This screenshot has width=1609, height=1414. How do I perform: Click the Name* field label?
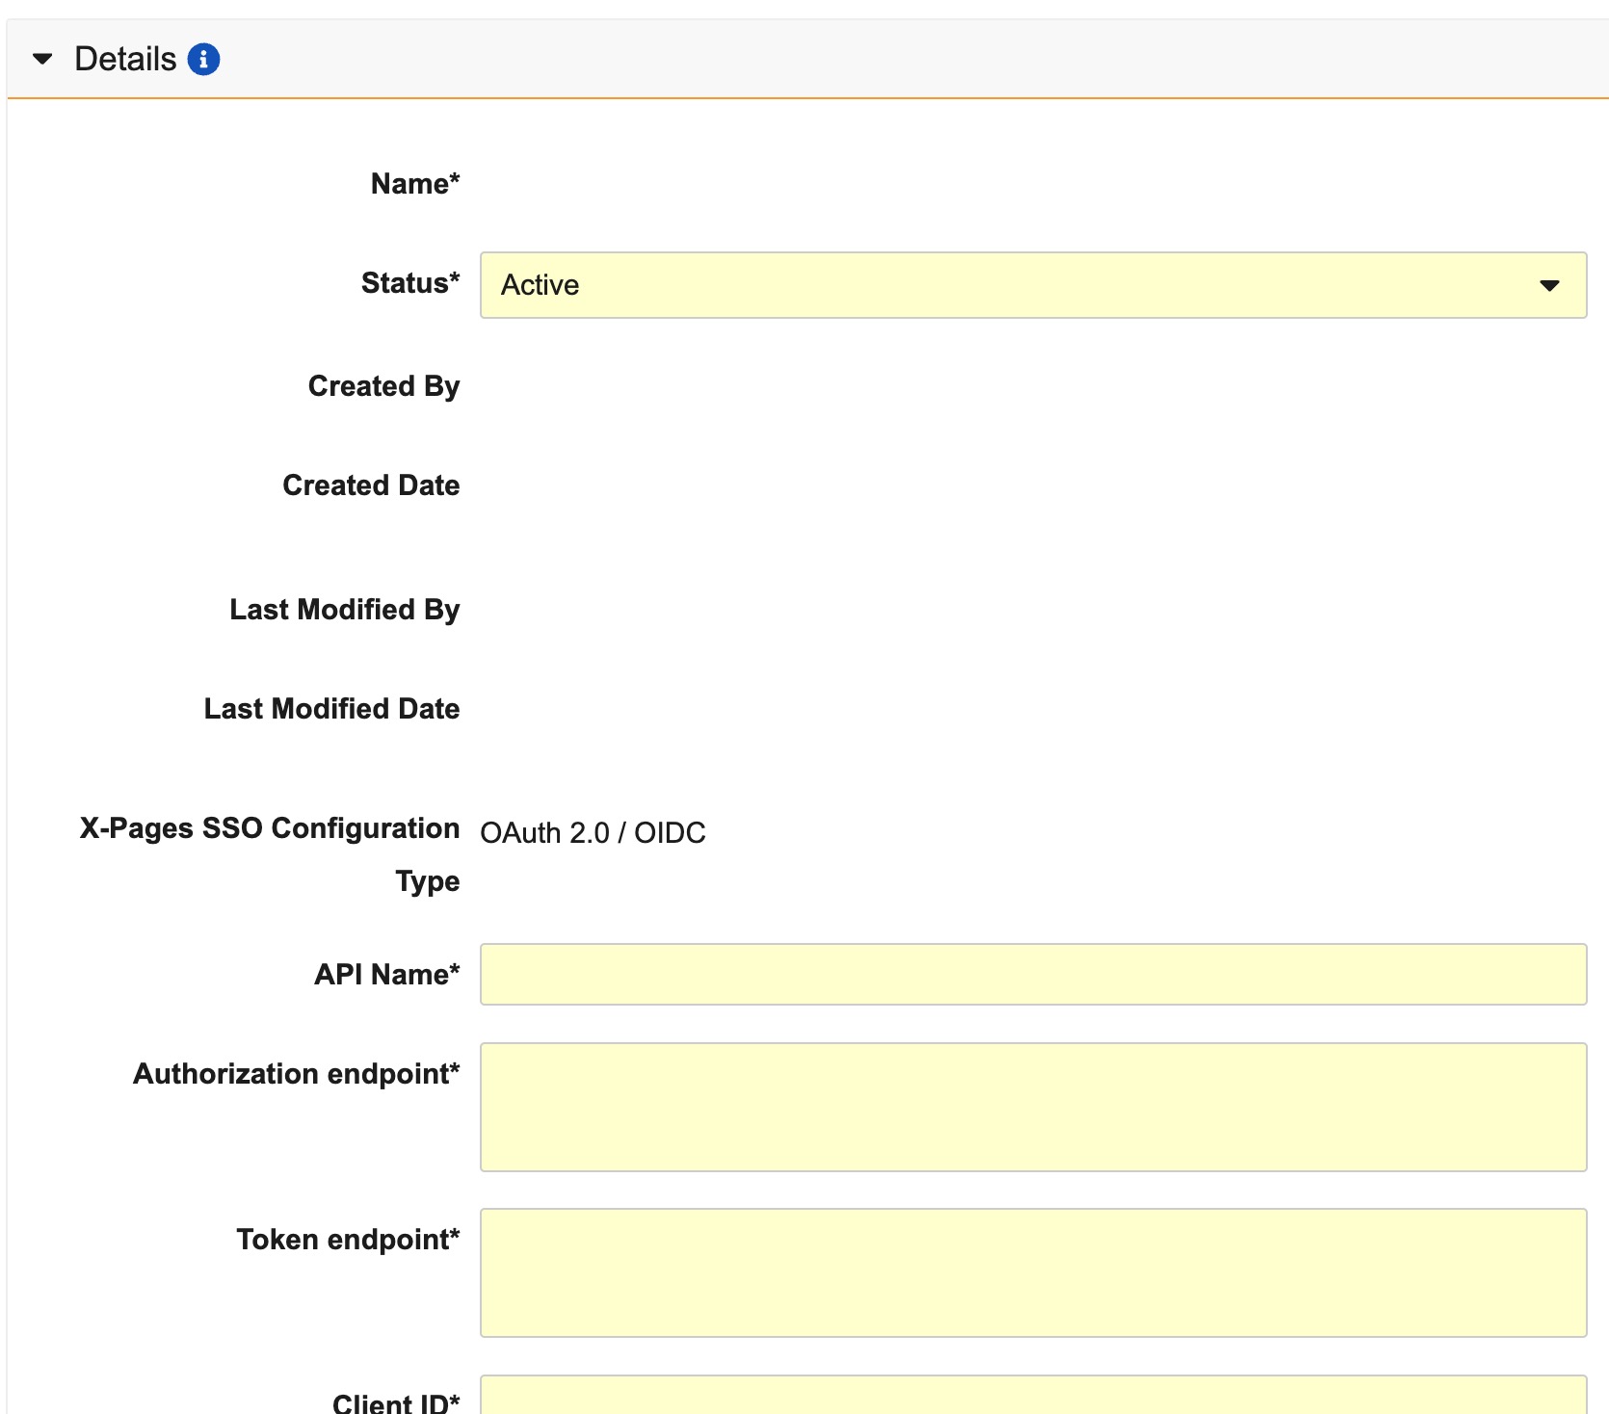point(415,184)
